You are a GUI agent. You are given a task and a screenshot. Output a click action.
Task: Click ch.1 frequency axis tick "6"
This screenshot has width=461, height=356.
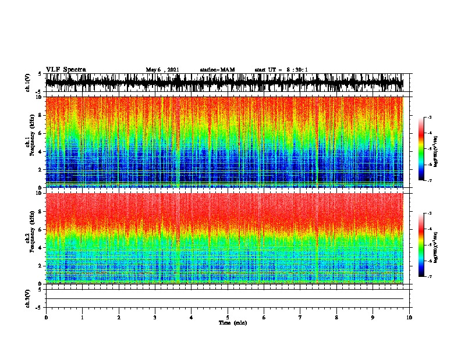coord(41,133)
